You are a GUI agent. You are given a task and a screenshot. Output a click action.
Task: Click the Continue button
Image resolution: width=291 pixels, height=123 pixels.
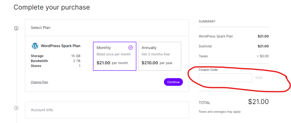click(173, 82)
